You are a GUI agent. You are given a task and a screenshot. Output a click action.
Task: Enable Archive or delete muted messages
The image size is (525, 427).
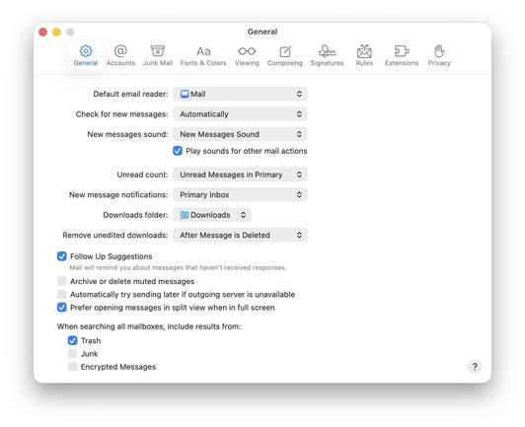tap(61, 281)
